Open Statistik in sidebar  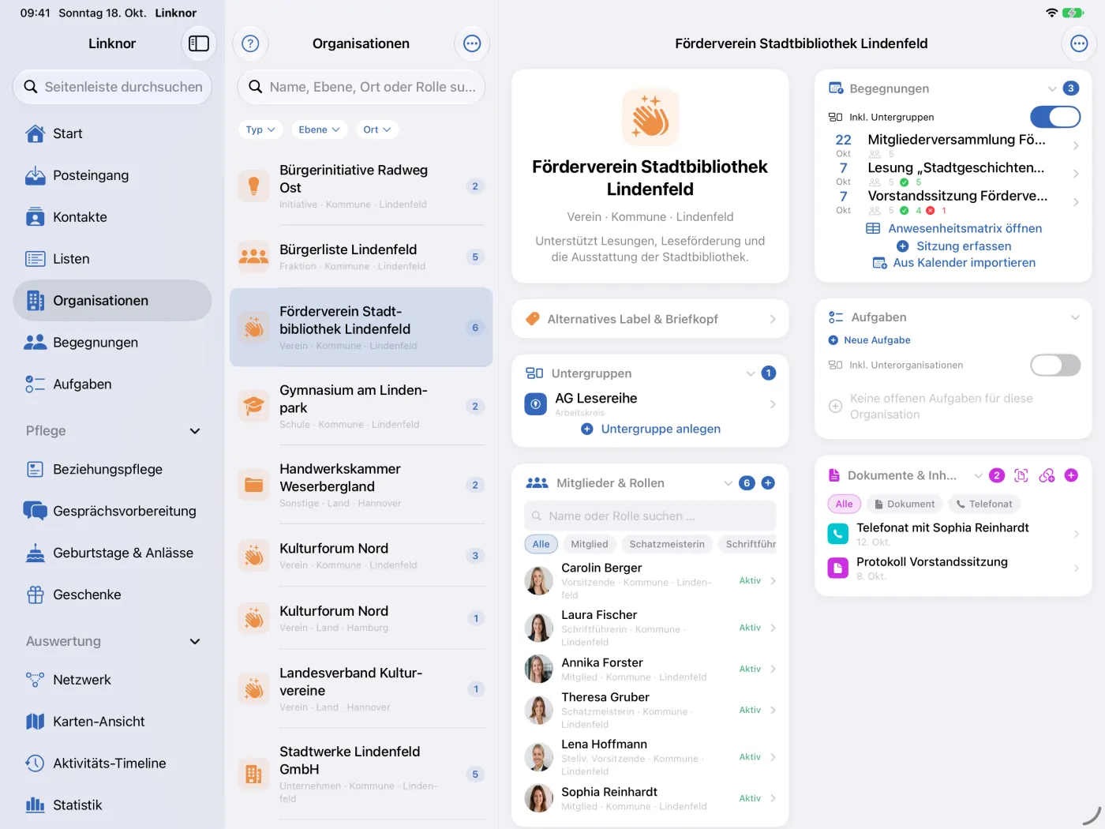(112, 805)
